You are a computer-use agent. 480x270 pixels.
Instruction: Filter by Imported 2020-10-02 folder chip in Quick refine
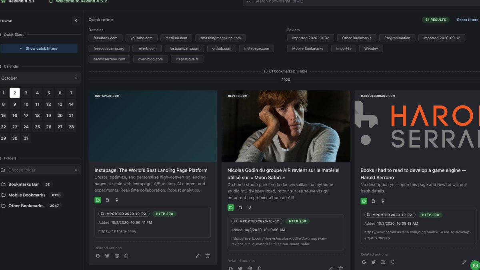click(310, 38)
